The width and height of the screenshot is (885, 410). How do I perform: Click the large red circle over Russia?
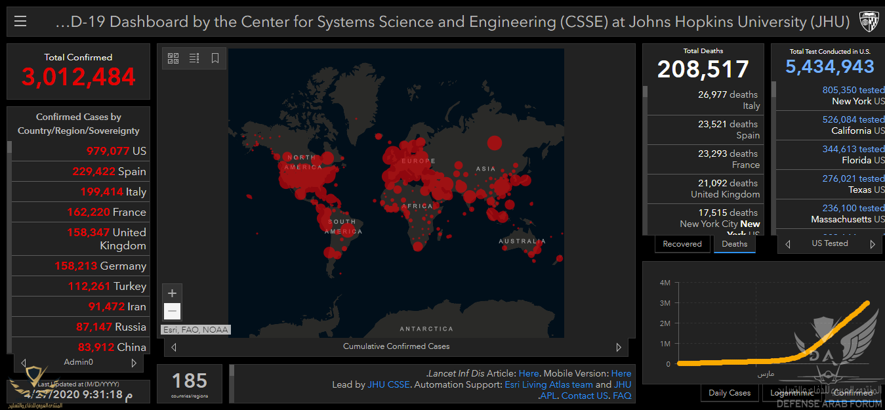(494, 142)
